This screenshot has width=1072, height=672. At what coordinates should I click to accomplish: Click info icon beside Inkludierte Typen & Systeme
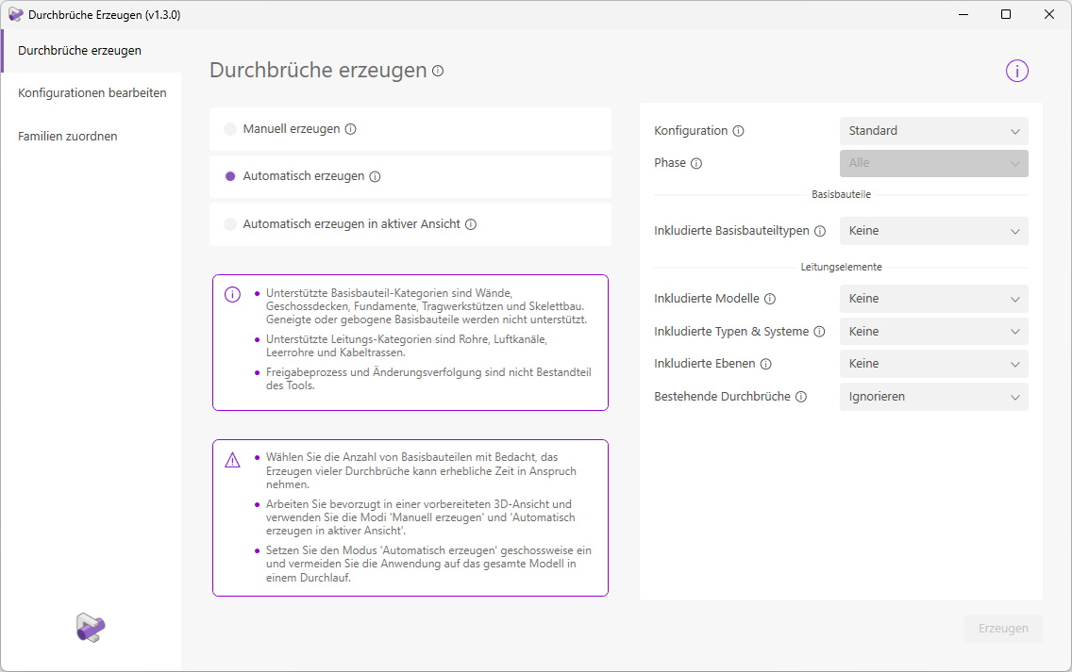tap(819, 332)
